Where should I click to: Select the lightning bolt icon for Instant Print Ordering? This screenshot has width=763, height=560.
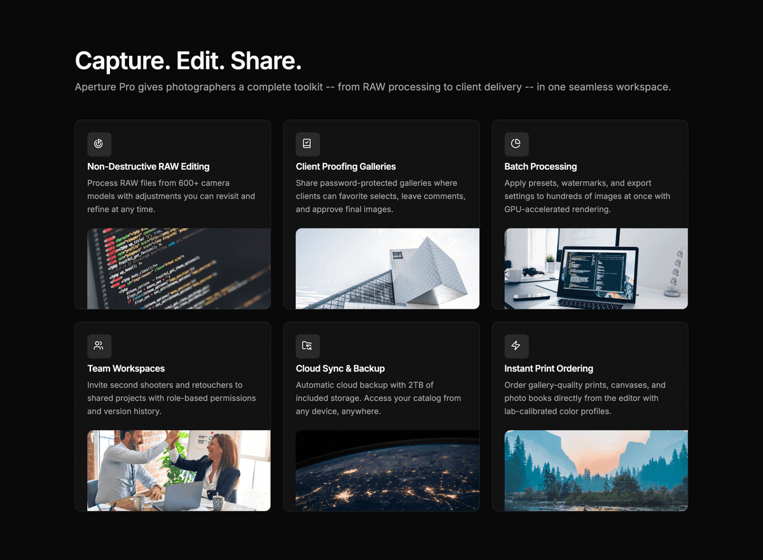(516, 346)
